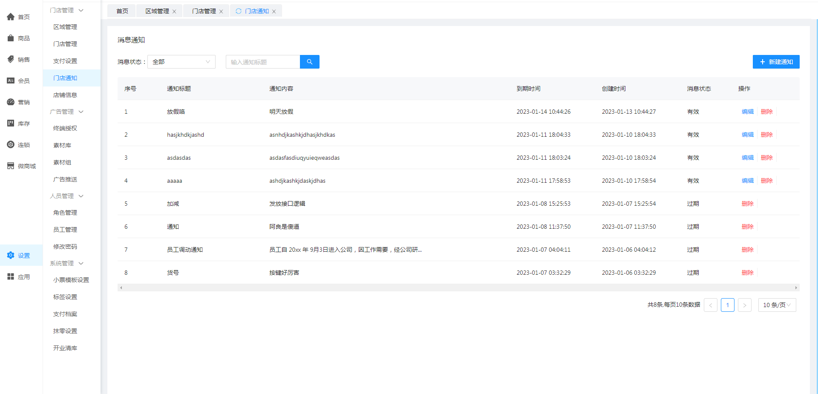The height and width of the screenshot is (394, 818).
Task: Open the 消息状态 dropdown showing 全部
Action: [x=181, y=62]
